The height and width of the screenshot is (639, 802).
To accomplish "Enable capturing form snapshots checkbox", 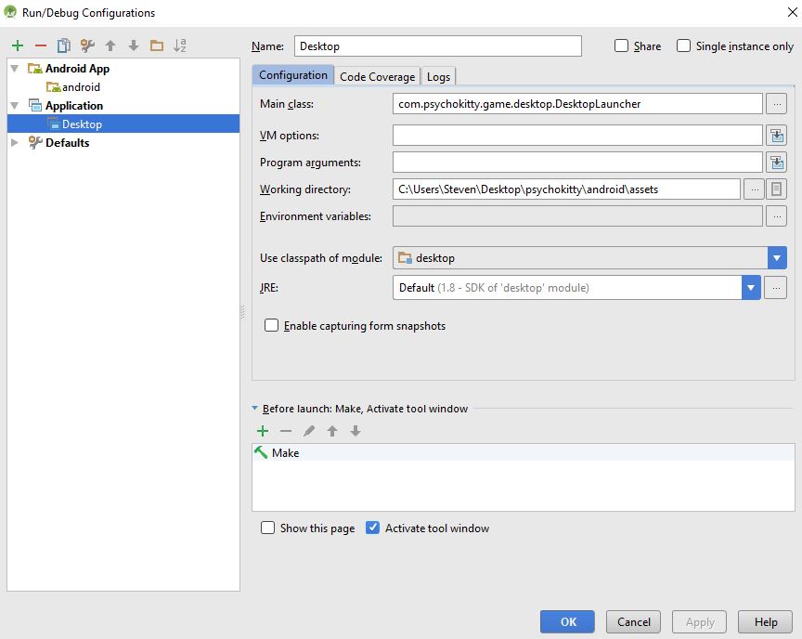I will [x=272, y=325].
